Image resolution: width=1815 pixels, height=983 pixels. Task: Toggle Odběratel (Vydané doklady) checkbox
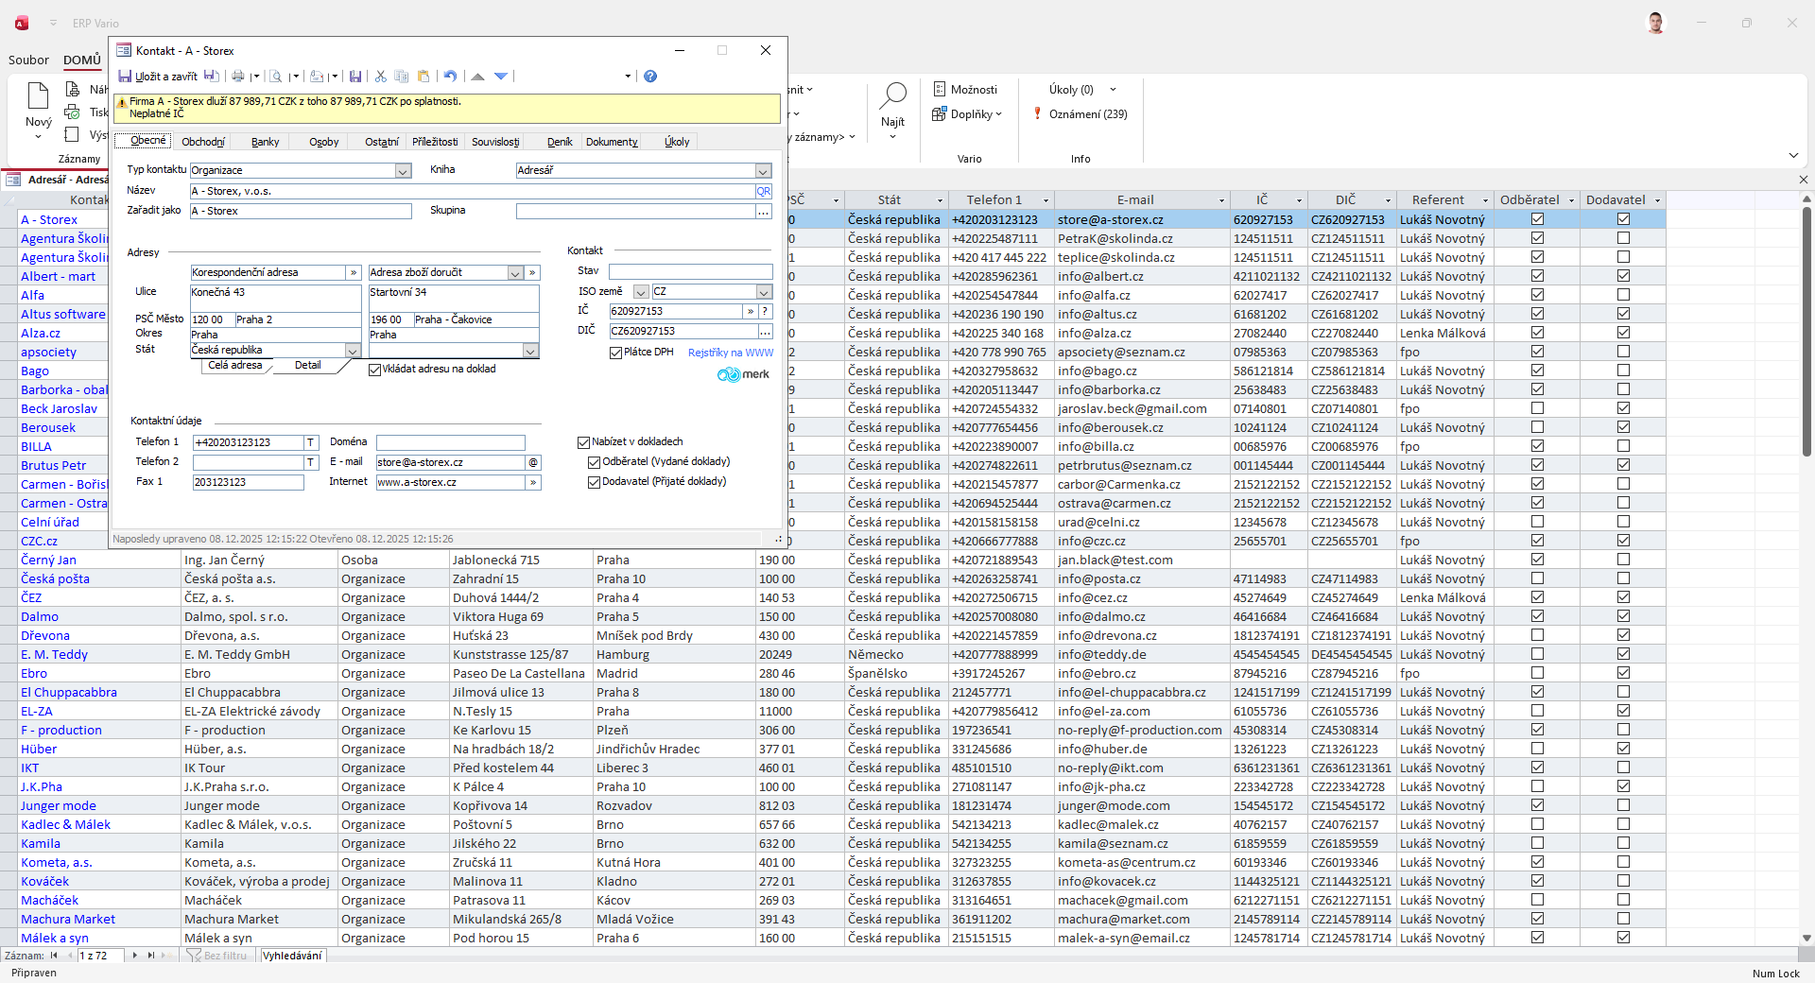coord(595,462)
